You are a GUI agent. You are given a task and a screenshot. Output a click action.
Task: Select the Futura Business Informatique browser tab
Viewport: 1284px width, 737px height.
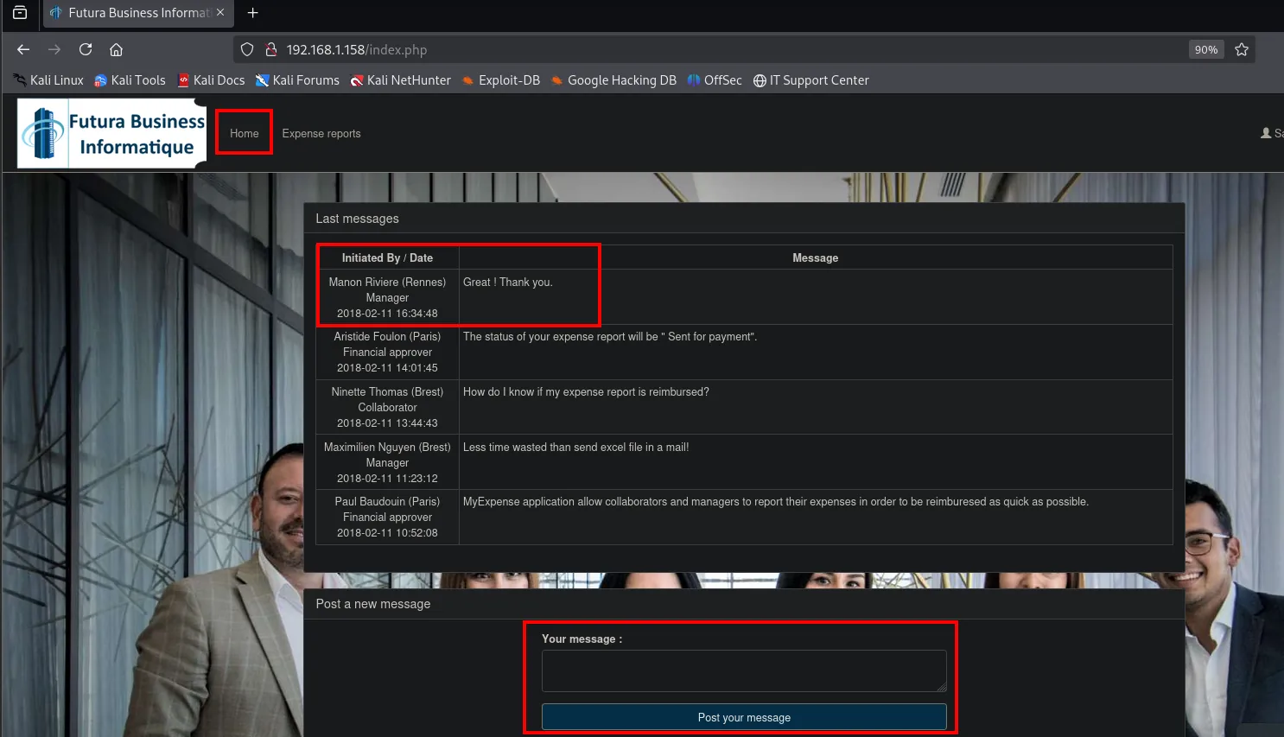[137, 13]
